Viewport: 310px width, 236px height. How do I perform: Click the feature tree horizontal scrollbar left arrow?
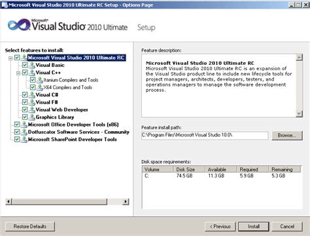click(9, 201)
